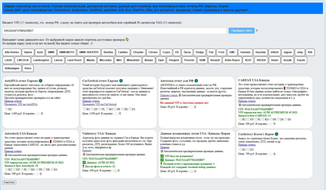This screenshot has width=326, height=190.
Task: Choose the Lamborghini brand button
Action: [x=41, y=60]
